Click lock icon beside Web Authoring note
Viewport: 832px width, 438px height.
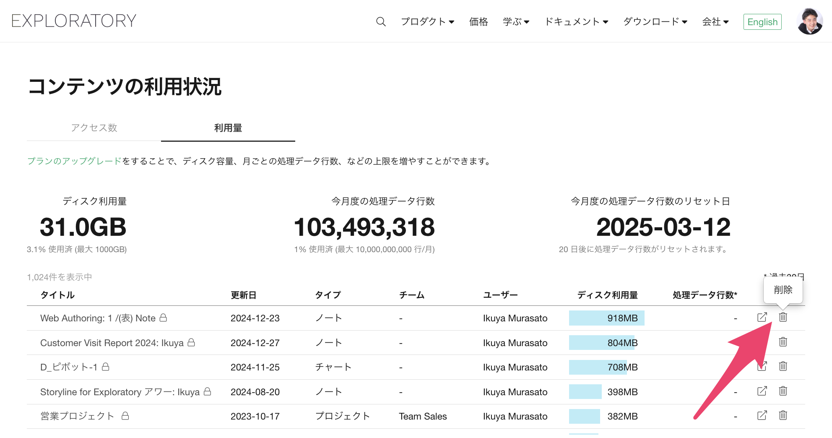pyautogui.click(x=164, y=318)
